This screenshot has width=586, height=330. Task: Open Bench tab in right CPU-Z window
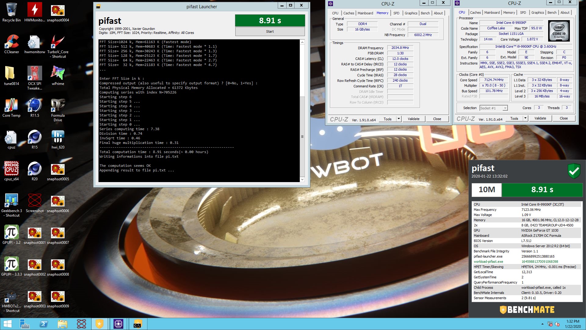tap(552, 13)
